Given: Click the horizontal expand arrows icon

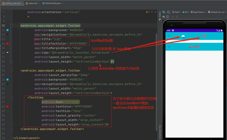Looking at the screenshot, I should point(173,17).
